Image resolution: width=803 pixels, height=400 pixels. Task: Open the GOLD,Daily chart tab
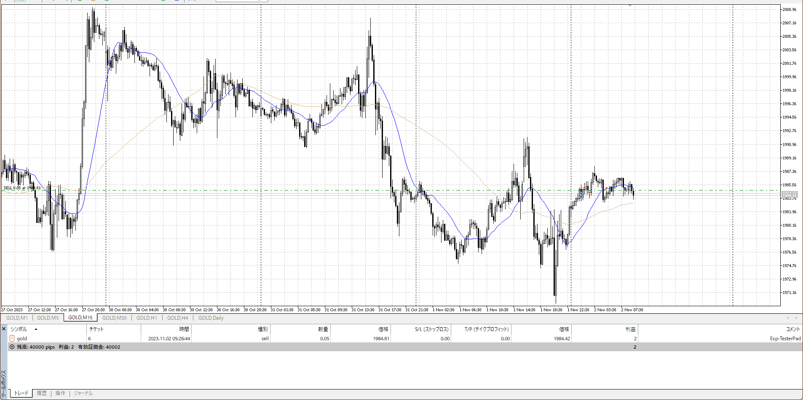[x=211, y=318]
